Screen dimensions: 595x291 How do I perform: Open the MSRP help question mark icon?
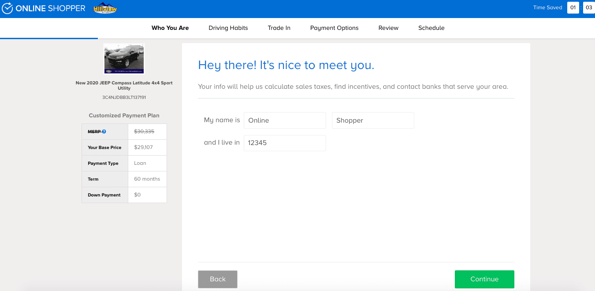click(104, 131)
